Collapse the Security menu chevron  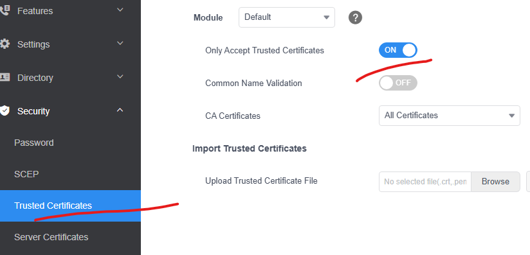coord(120,110)
